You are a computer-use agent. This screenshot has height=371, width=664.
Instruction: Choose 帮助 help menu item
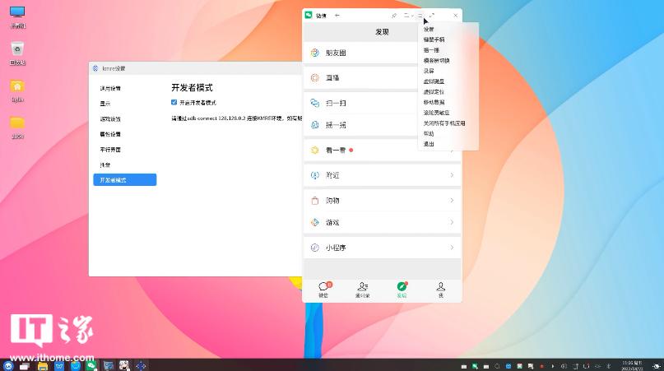pos(429,133)
